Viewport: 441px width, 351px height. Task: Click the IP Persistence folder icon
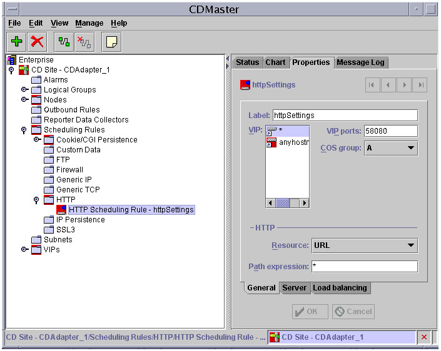tap(49, 220)
